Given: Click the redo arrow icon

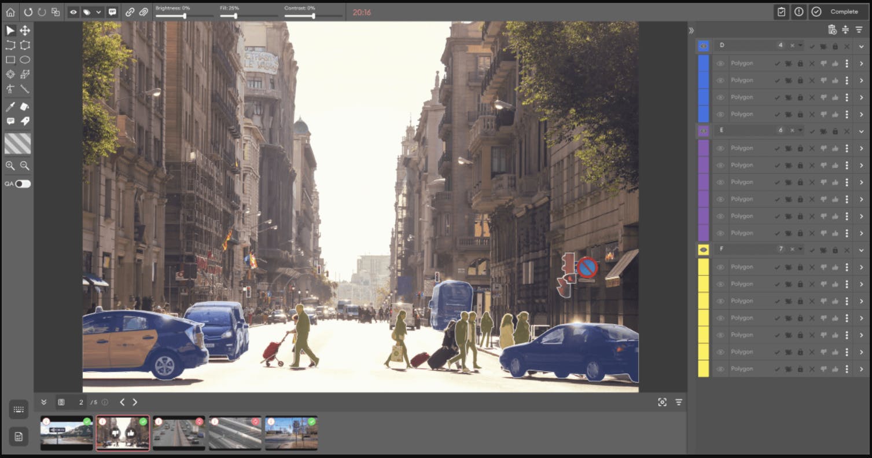Looking at the screenshot, I should pos(42,12).
